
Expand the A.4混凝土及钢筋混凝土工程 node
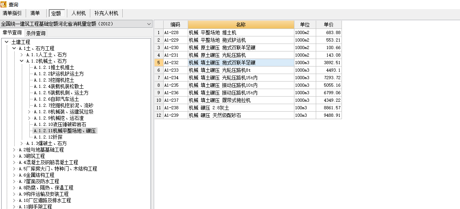pos(14,162)
